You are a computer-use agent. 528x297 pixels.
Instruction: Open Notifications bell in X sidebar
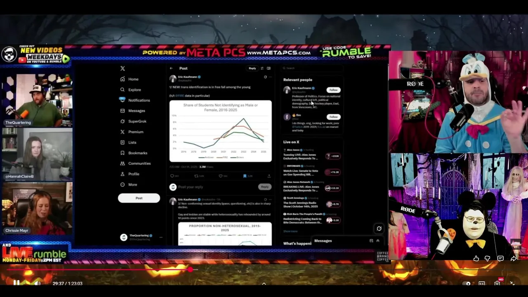tap(123, 100)
